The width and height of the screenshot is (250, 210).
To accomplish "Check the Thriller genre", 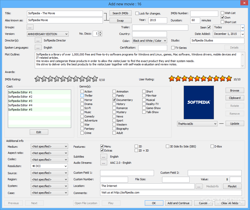I will tap(82, 96).
